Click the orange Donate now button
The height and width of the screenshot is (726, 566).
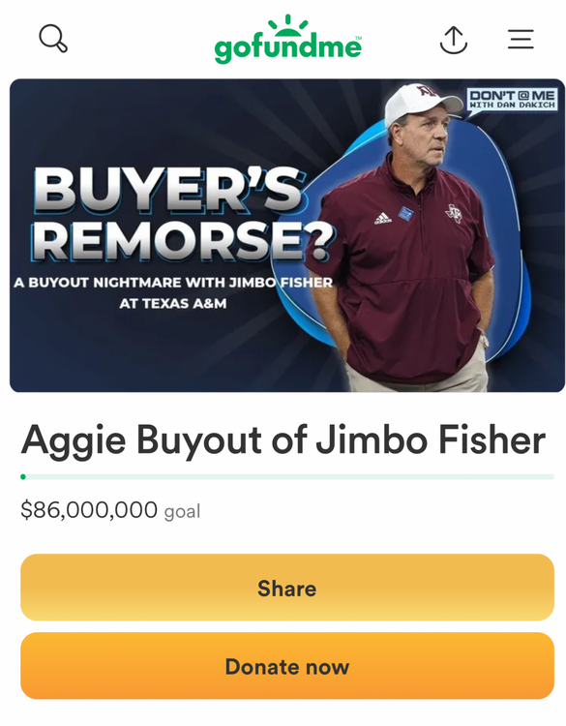(287, 666)
